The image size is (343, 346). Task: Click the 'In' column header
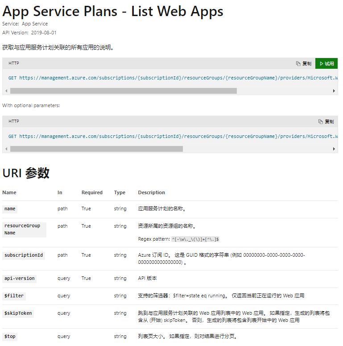[60, 192]
